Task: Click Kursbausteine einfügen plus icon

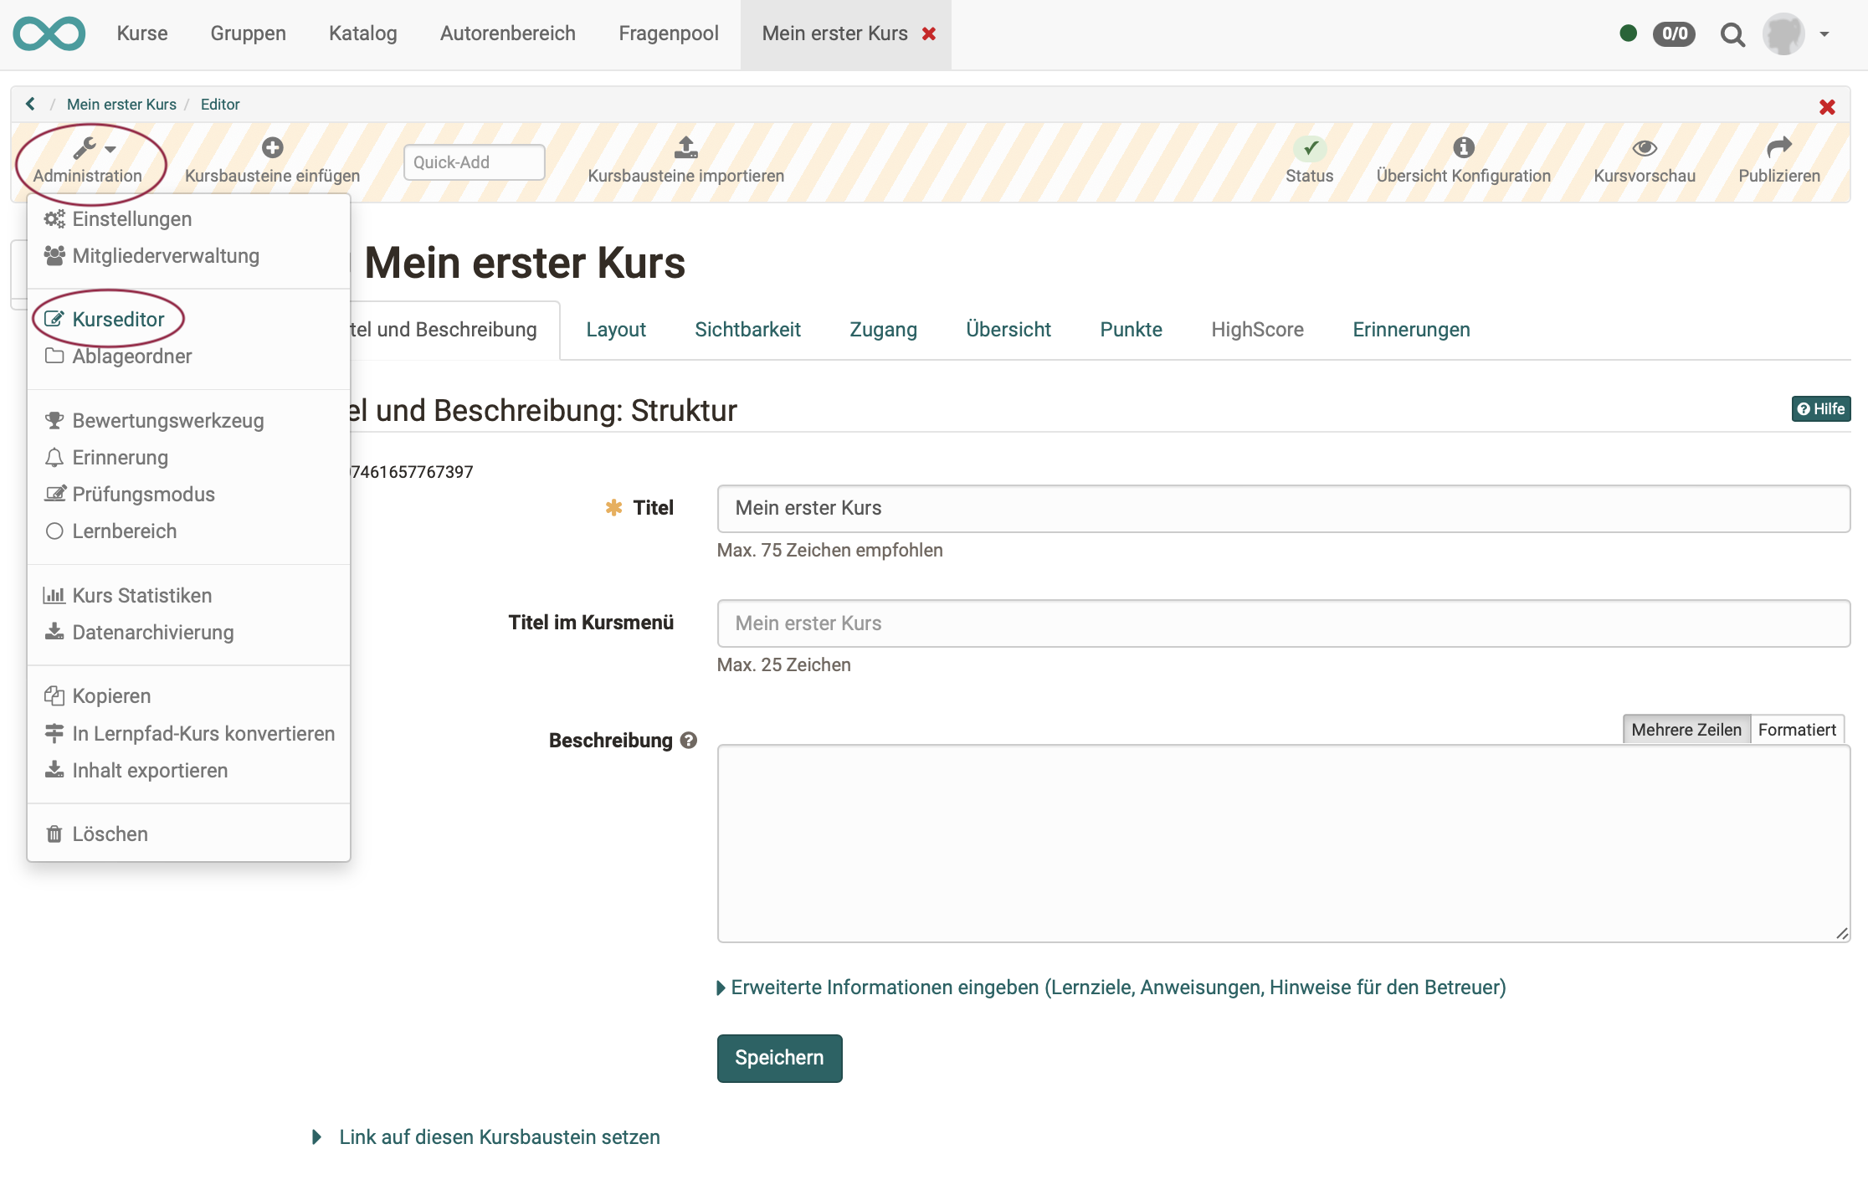Action: click(x=272, y=148)
